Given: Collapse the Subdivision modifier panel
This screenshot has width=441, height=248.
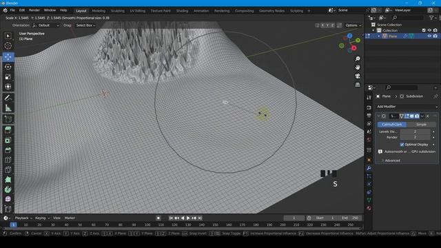Looking at the screenshot, I should 378,116.
